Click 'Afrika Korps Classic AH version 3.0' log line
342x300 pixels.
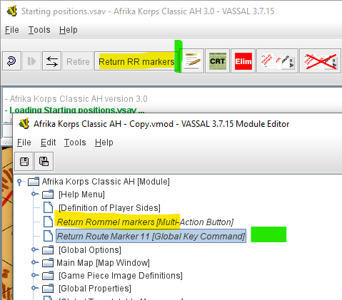(76, 99)
